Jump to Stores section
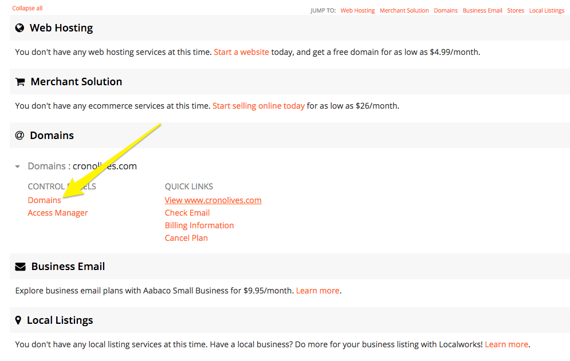The image size is (570, 361). 516,10
